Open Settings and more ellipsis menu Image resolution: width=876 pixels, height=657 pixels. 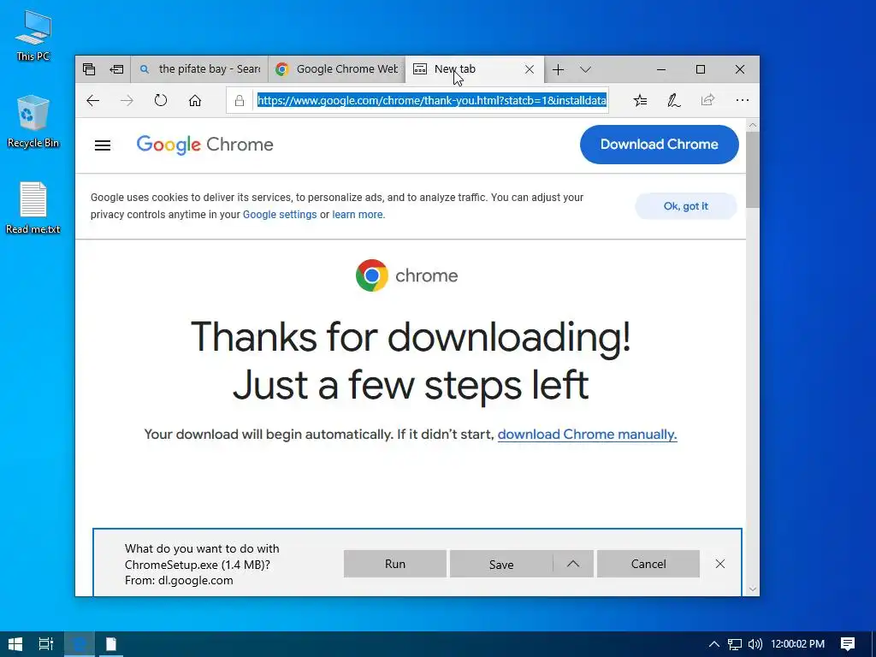pos(742,101)
